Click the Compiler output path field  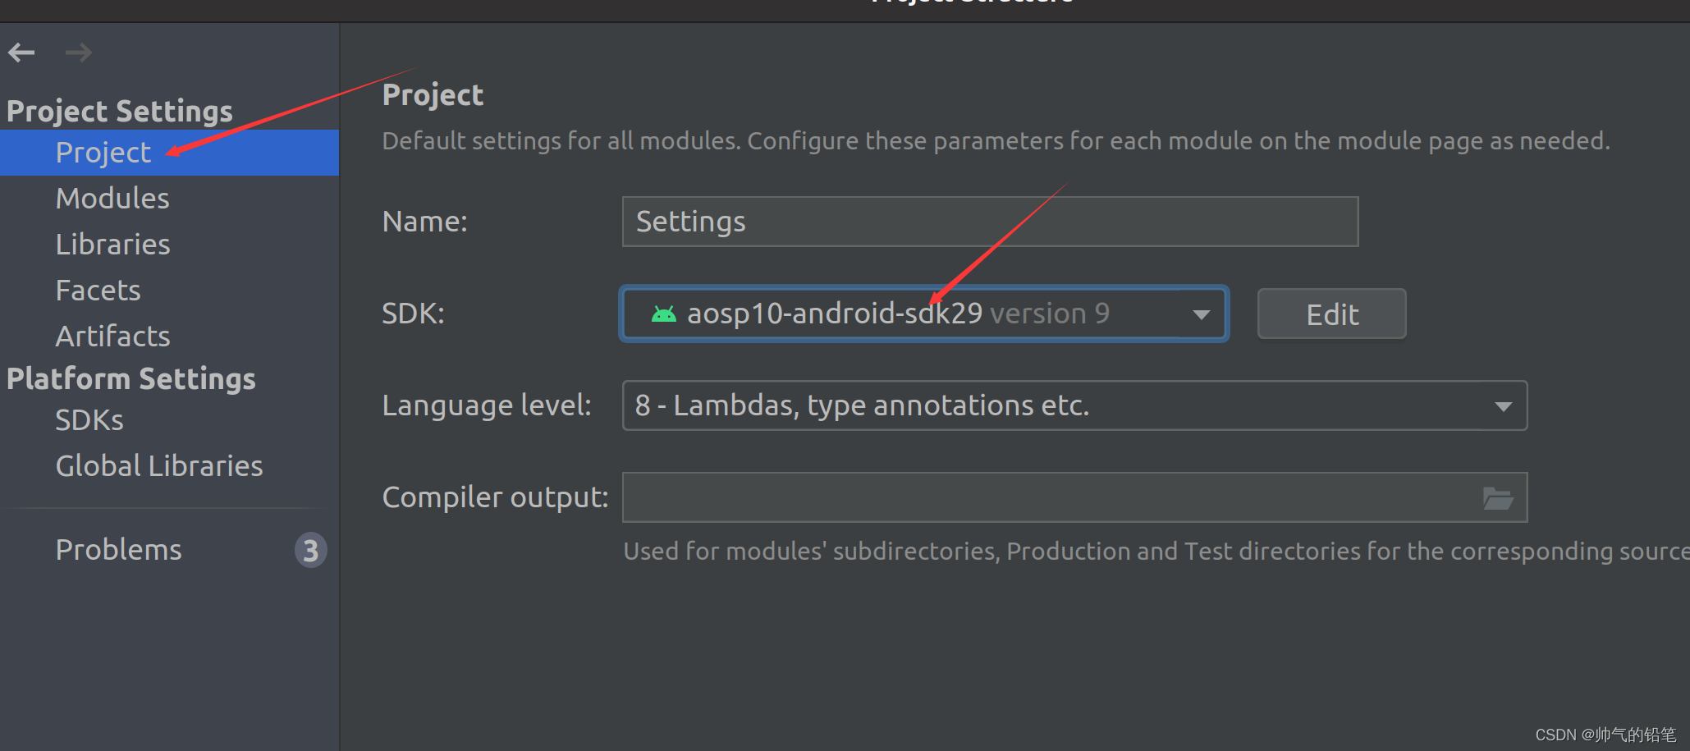point(1026,497)
